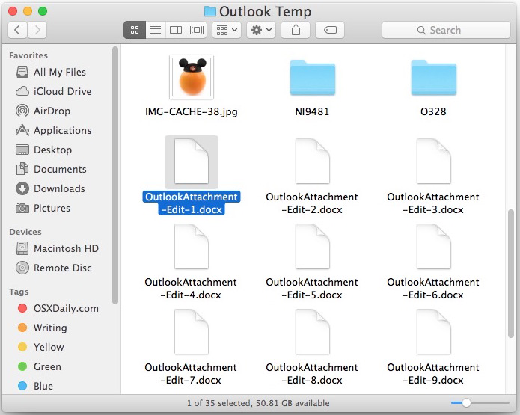520x415 pixels.
Task: Open Downloads in the sidebar
Action: click(50, 188)
